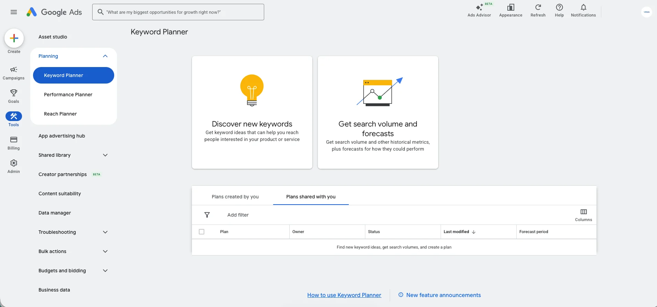
Task: Tick the select-all plans checkbox
Action: [x=202, y=232]
